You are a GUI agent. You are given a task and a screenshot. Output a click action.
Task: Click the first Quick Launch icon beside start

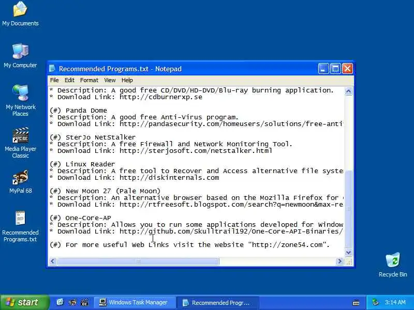point(60,302)
